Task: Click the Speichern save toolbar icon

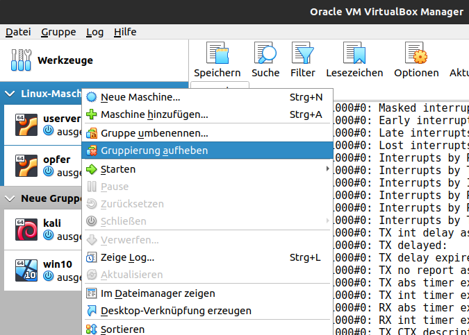Action: pos(217,54)
